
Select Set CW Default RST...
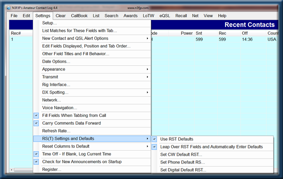coord(212,155)
